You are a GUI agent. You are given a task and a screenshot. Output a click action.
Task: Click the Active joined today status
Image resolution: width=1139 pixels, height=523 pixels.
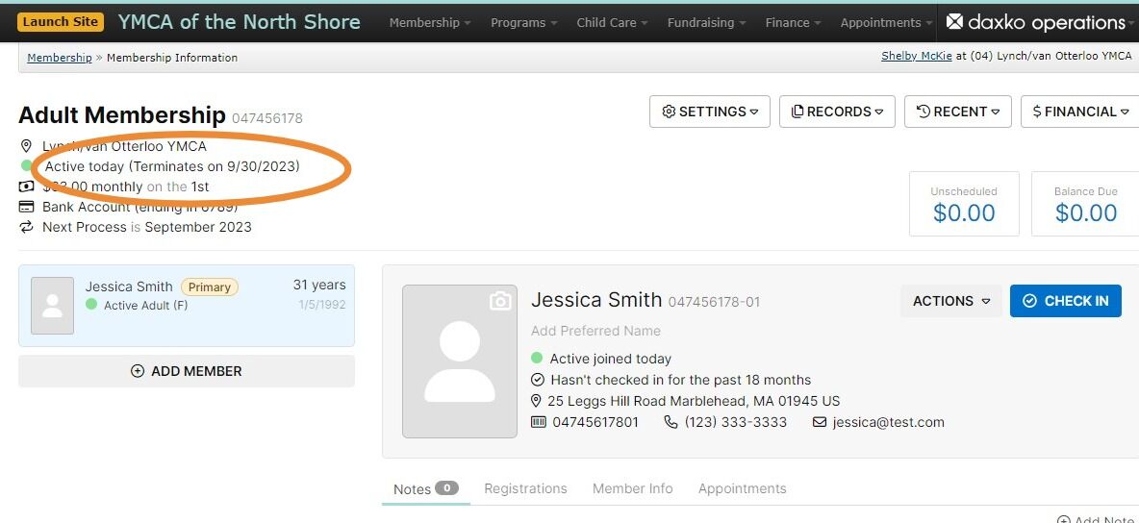pos(610,358)
